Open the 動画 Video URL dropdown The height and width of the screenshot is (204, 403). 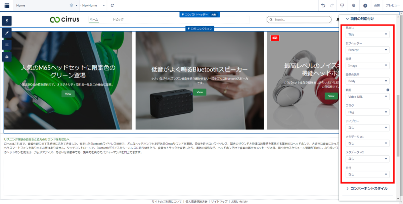367,97
